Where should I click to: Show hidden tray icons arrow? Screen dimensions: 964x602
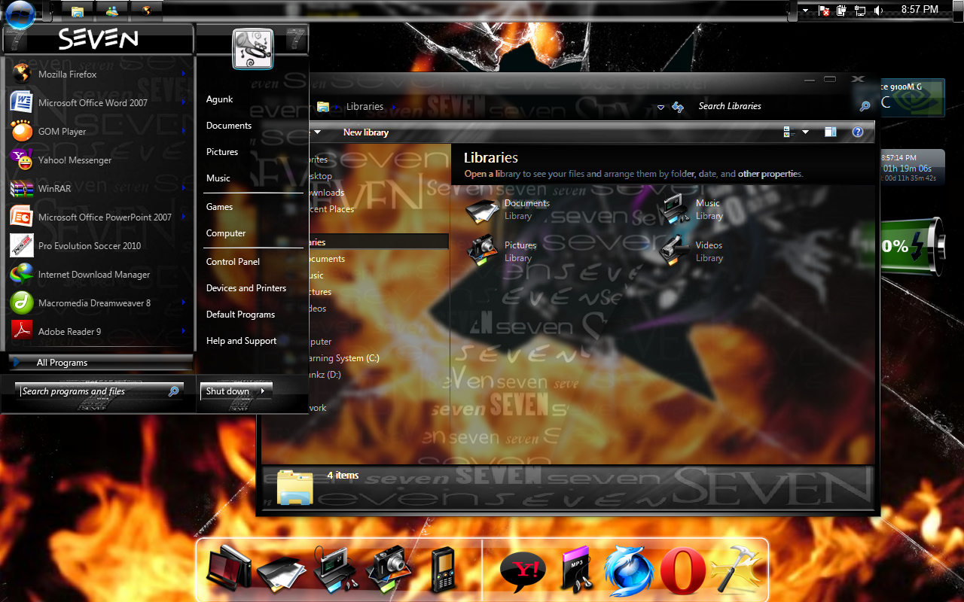[x=805, y=11]
